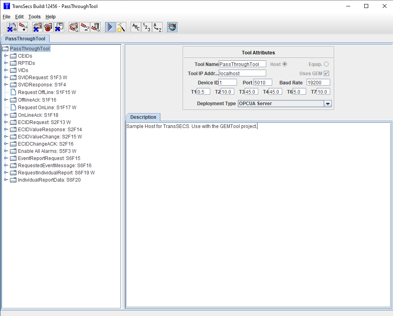Click the toolbar drag handle grip
The image size is (393, 316).
[3, 27]
